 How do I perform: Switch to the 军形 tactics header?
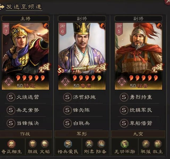tap(82, 134)
